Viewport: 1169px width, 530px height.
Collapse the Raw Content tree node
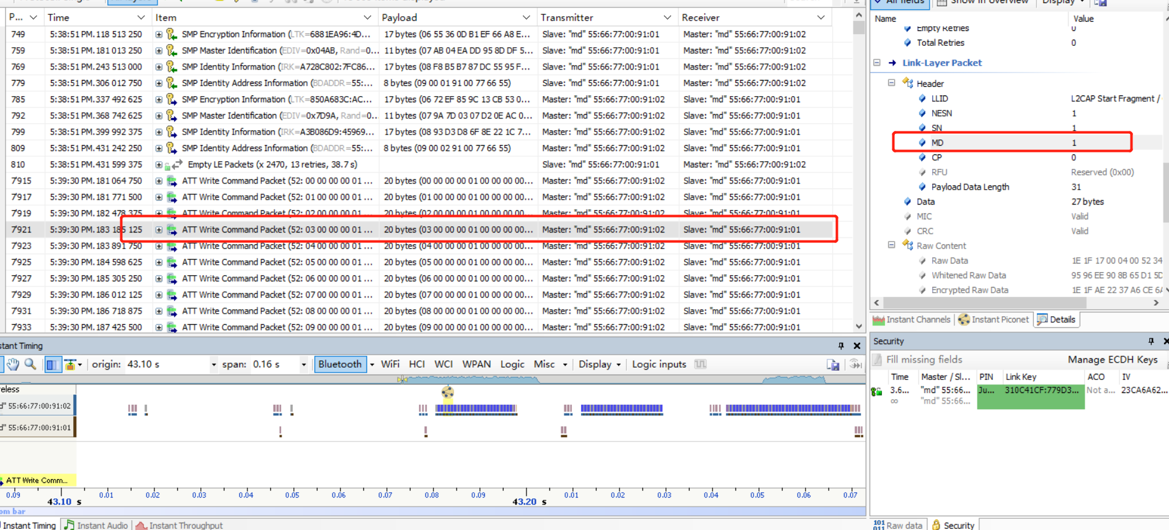click(892, 245)
